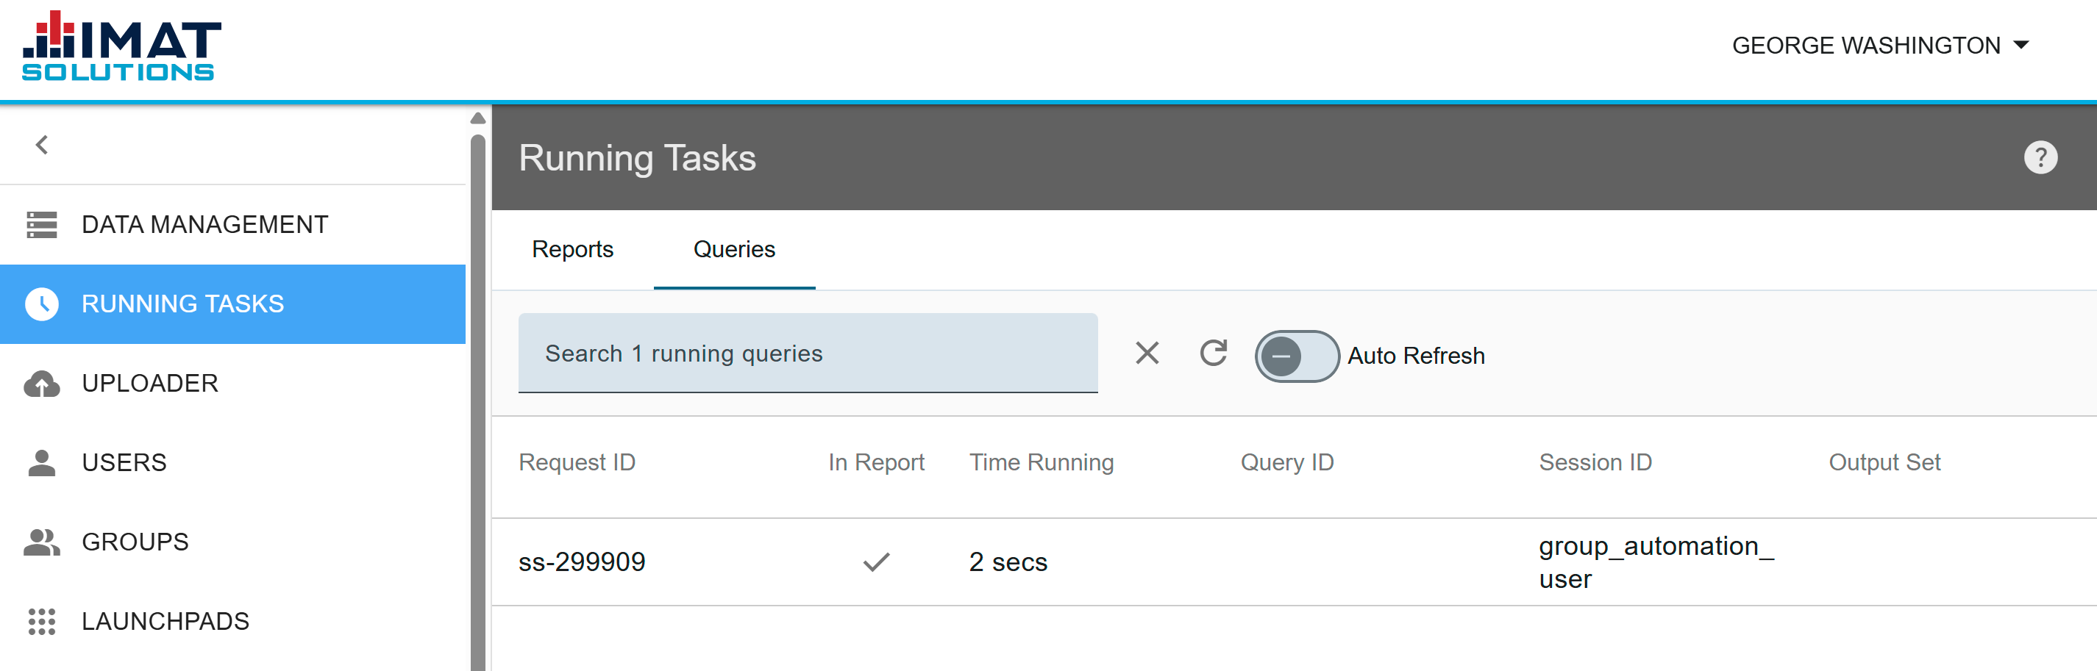Sort by the Session ID column header
2097x671 pixels.
(1595, 463)
